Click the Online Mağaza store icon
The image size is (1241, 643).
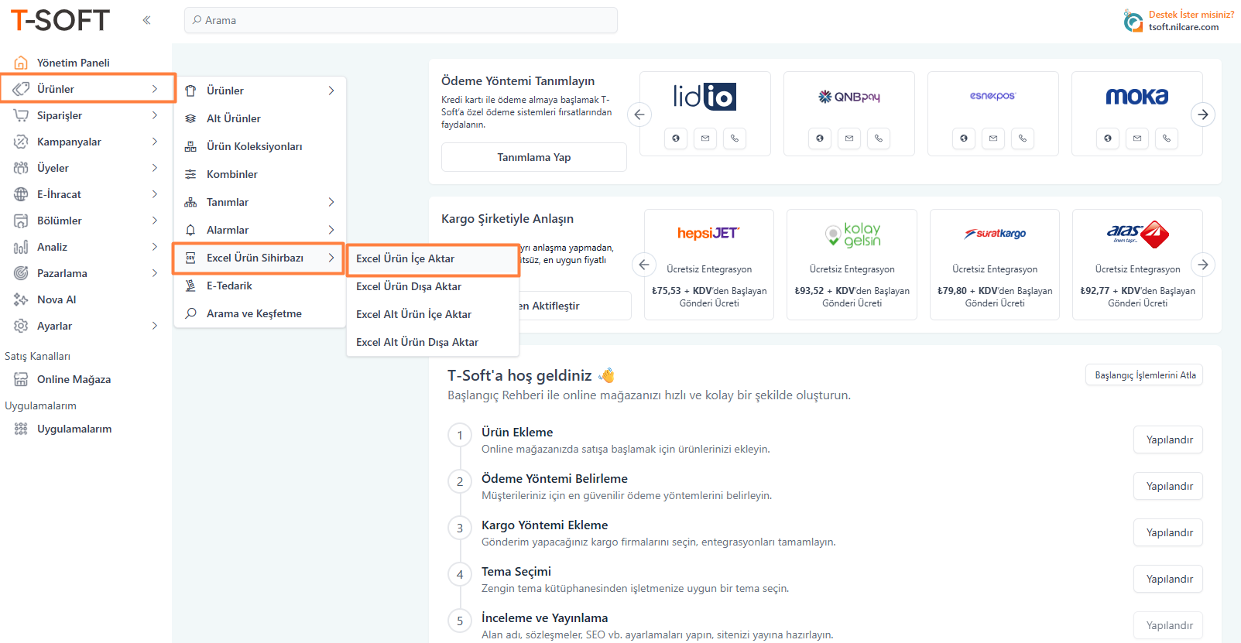21,379
